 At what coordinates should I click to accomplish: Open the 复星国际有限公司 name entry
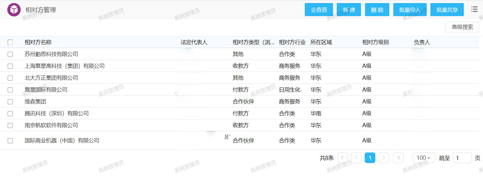pos(46,90)
